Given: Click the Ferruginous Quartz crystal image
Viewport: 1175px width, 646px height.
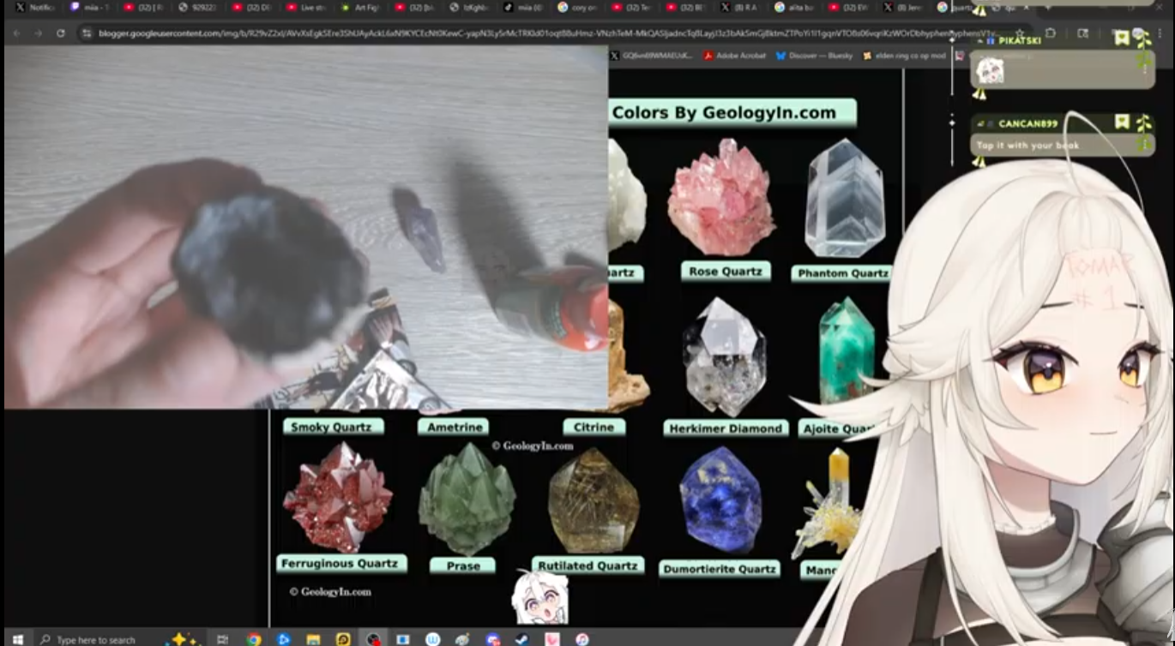Looking at the screenshot, I should (338, 497).
